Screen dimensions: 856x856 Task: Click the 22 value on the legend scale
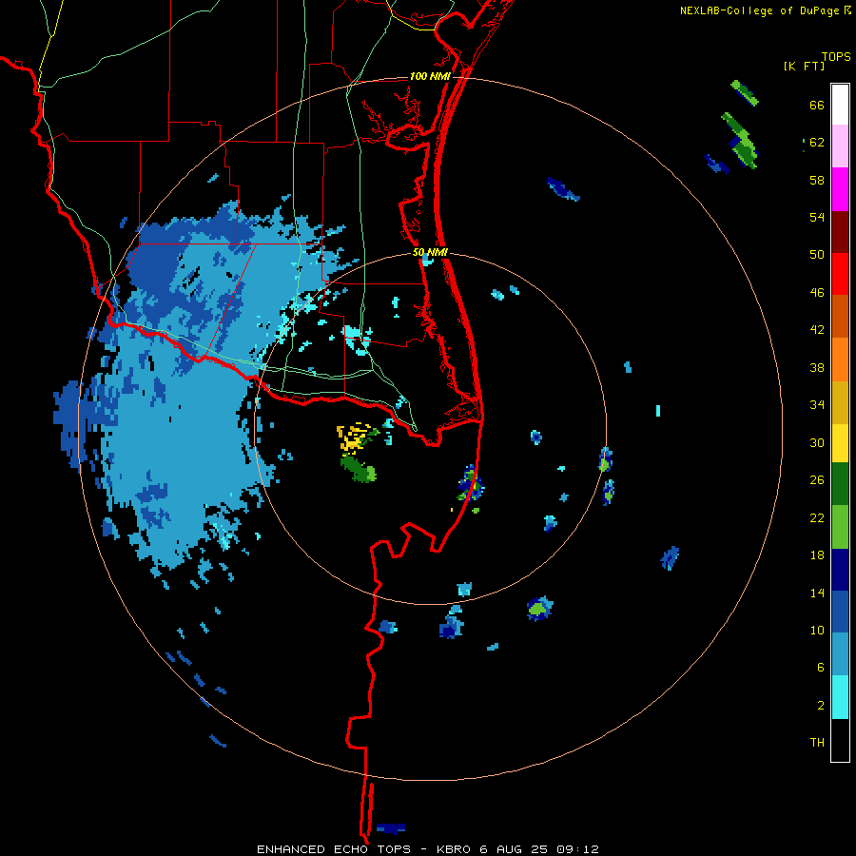(817, 517)
